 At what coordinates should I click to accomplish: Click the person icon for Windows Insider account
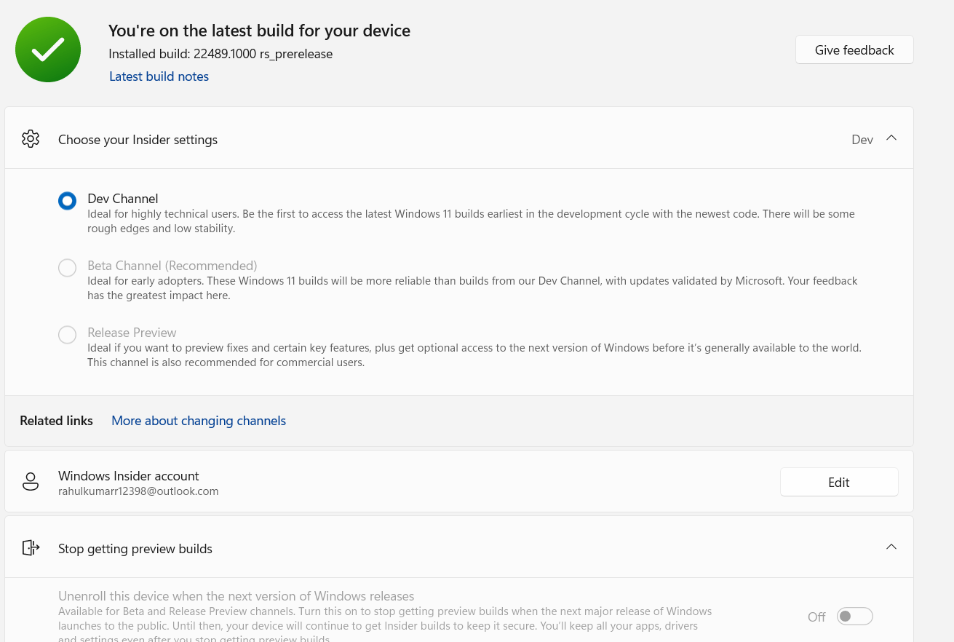31,482
